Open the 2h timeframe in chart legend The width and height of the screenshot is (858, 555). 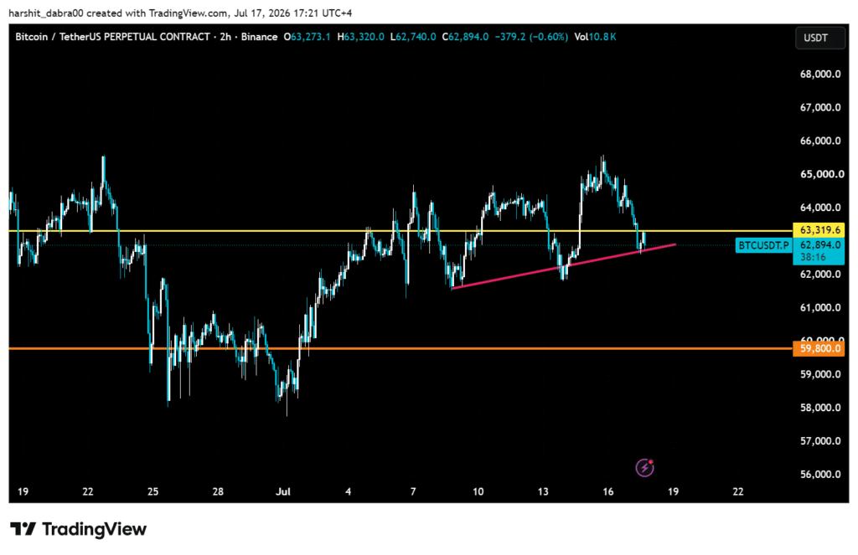[x=225, y=37]
